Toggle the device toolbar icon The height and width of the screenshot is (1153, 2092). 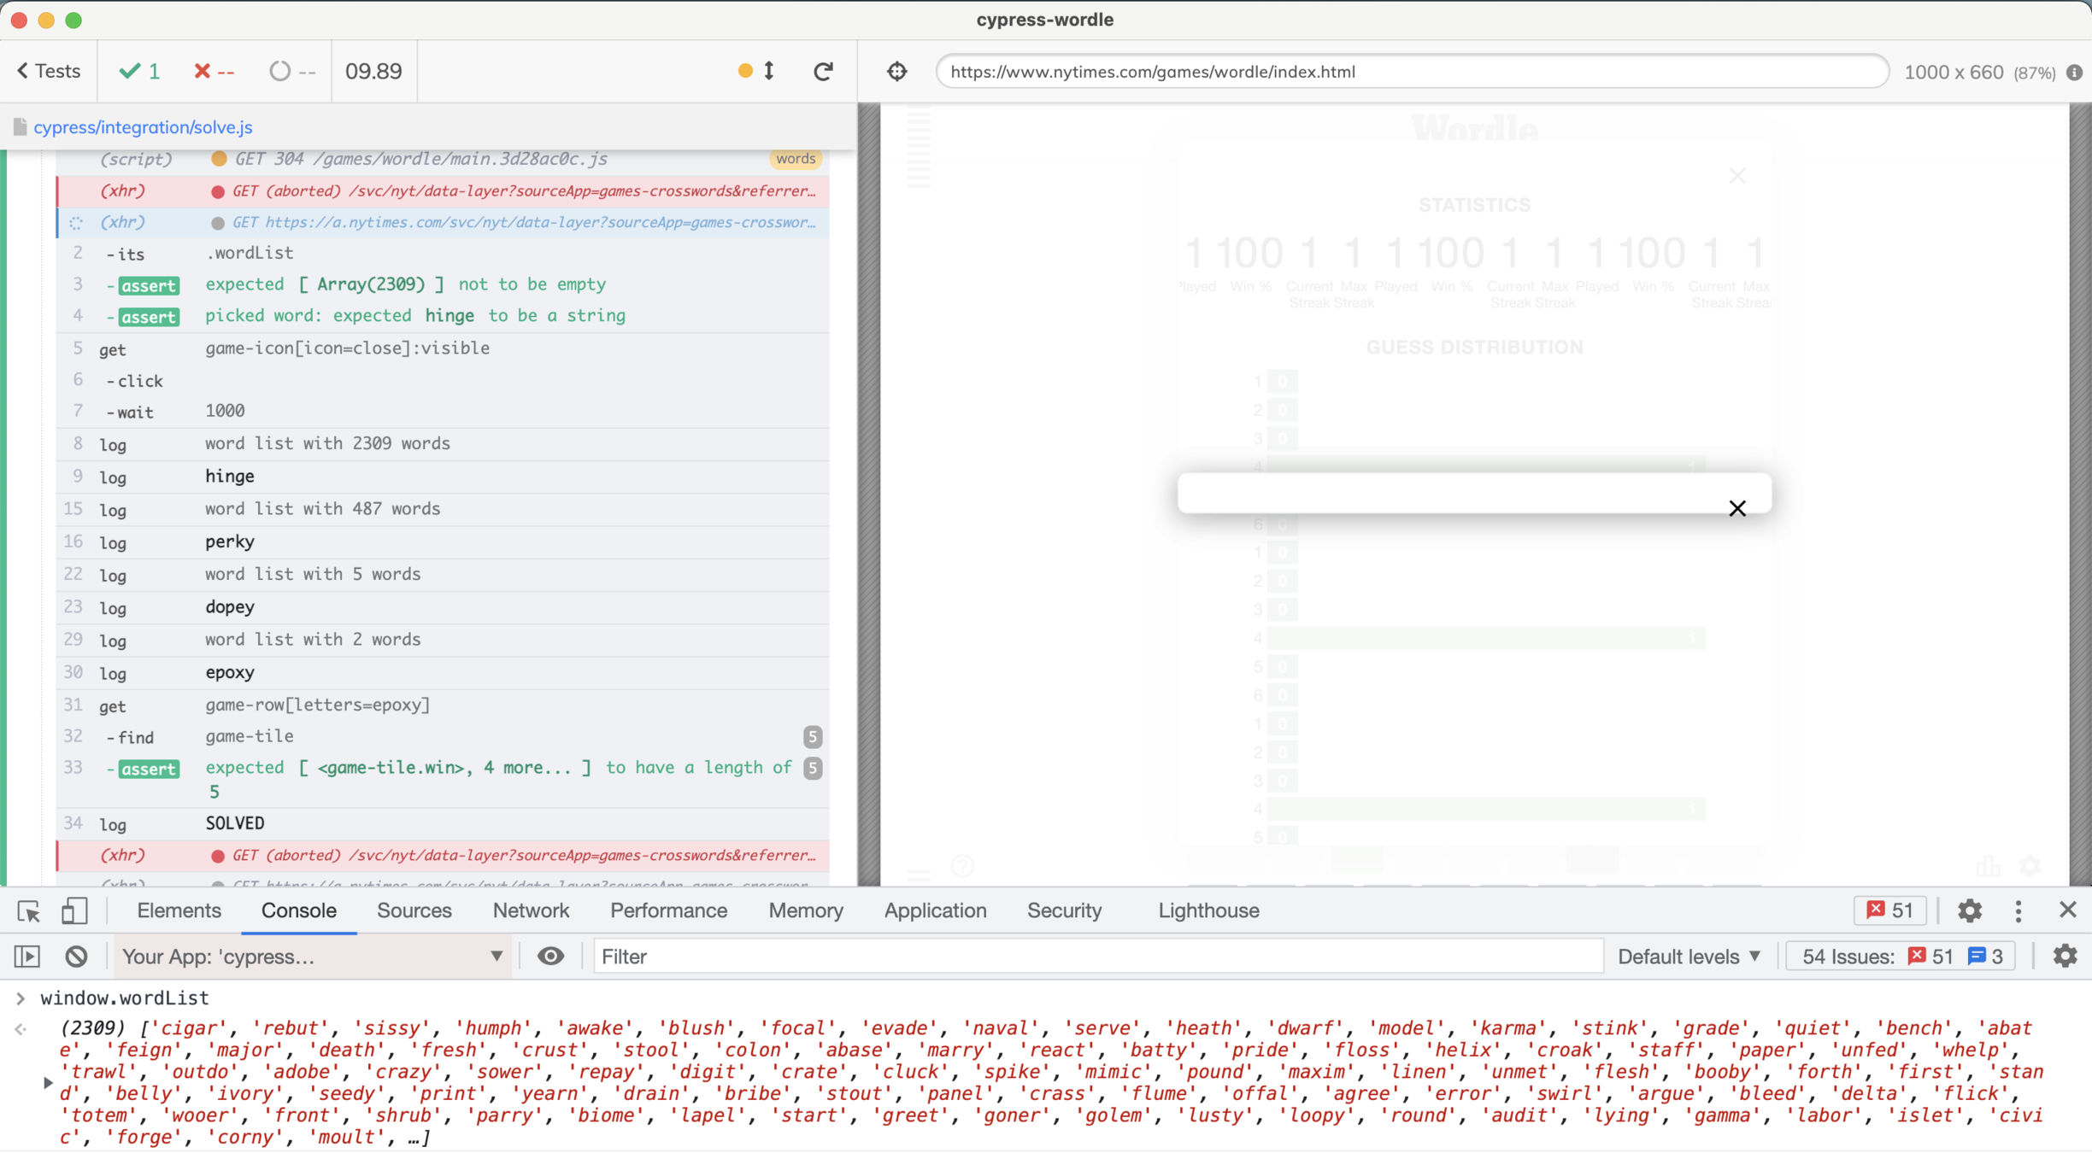tap(74, 911)
